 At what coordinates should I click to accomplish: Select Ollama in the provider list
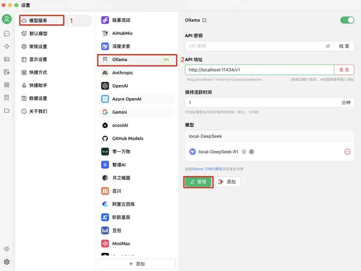[137, 59]
